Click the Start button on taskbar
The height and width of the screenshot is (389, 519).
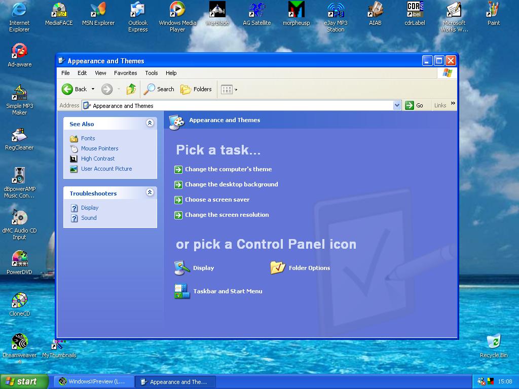[24, 382]
